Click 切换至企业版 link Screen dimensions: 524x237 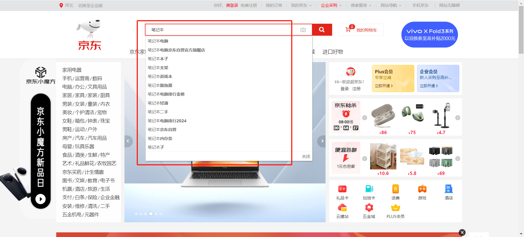90,5
